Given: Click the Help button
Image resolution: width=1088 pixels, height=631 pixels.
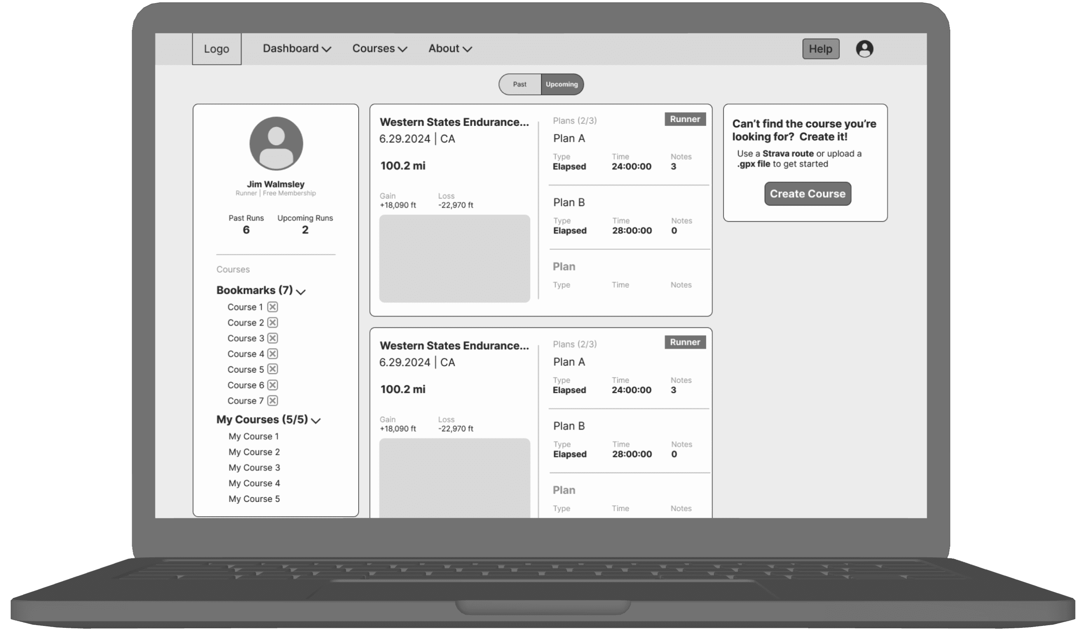Looking at the screenshot, I should pos(820,49).
